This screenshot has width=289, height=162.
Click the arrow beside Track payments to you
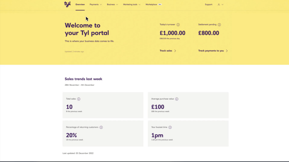pyautogui.click(x=227, y=51)
